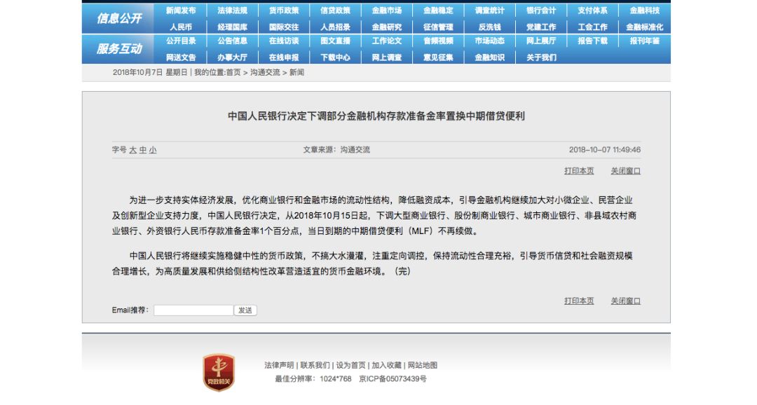Viewport: 757px width, 405px height.
Task: Click the 信息公开 section header
Action: (118, 18)
